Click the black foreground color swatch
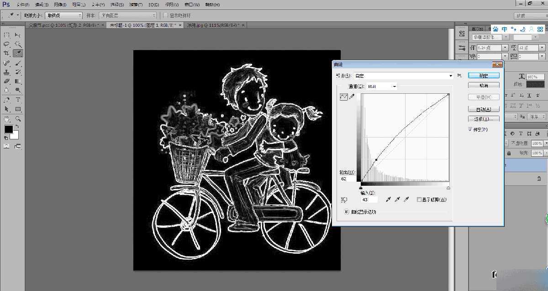This screenshot has height=291, width=548. click(9, 129)
